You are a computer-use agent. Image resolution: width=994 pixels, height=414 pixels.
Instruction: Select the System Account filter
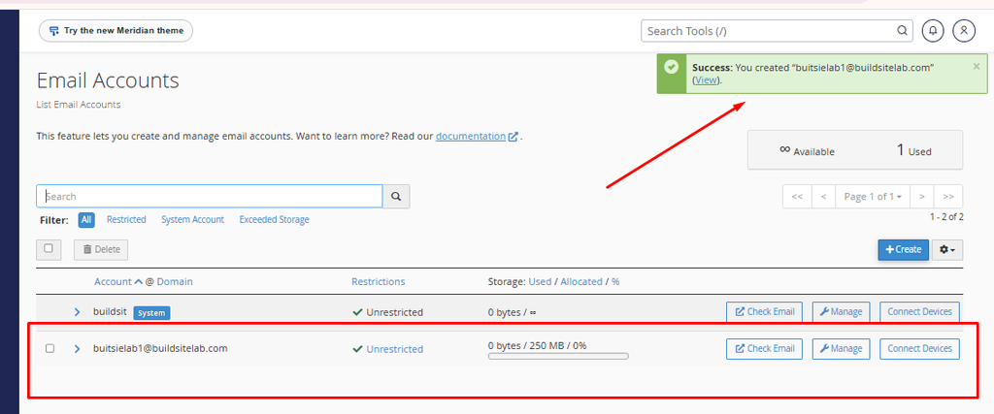click(x=193, y=220)
